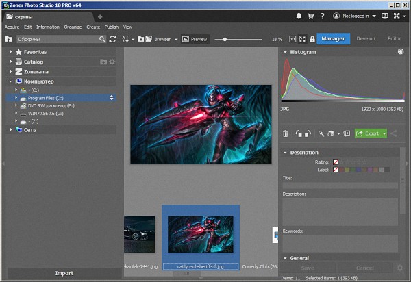Expand the Favorites tree node

(11, 52)
